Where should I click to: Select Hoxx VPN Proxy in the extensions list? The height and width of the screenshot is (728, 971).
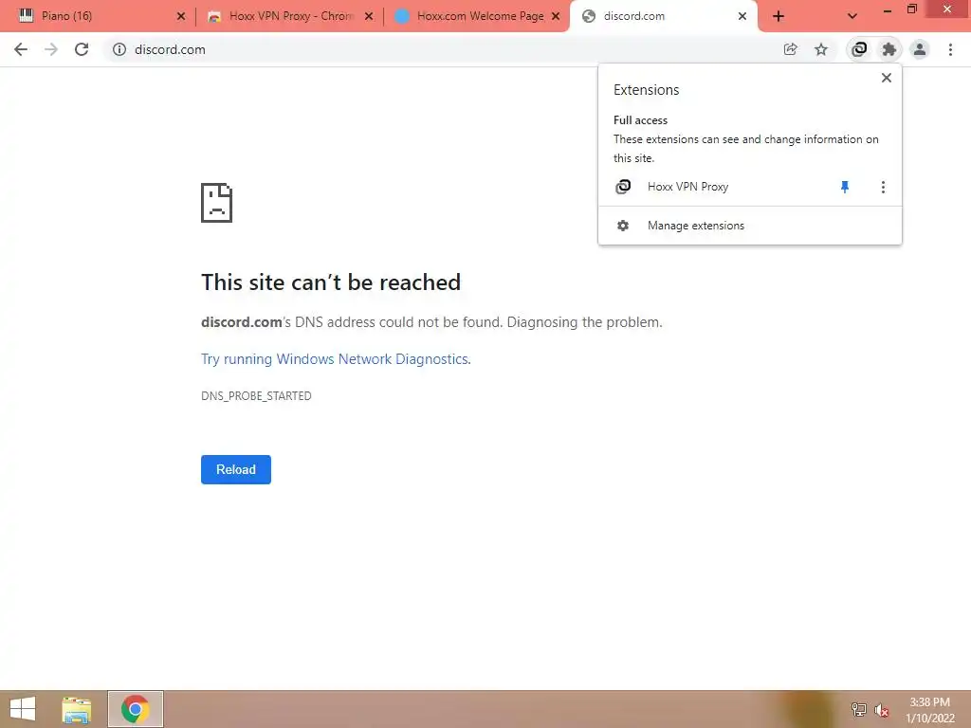pos(687,187)
